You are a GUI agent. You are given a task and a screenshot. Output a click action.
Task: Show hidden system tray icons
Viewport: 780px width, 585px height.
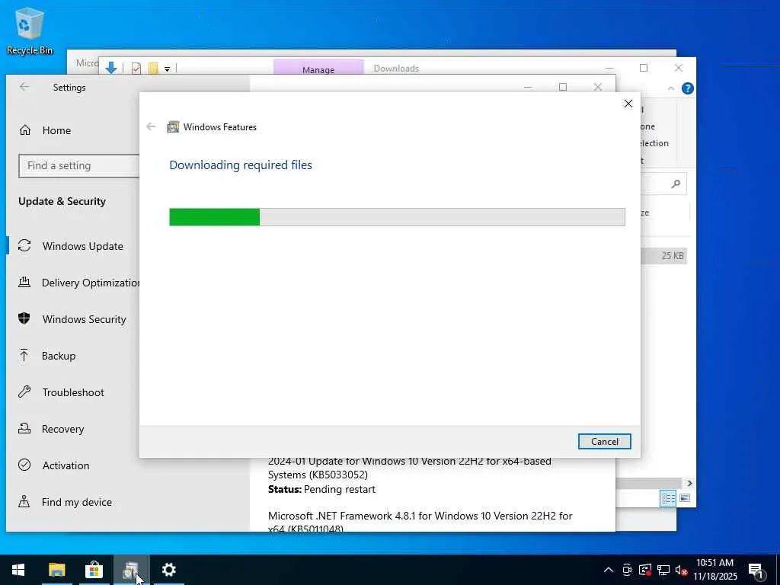pyautogui.click(x=609, y=570)
